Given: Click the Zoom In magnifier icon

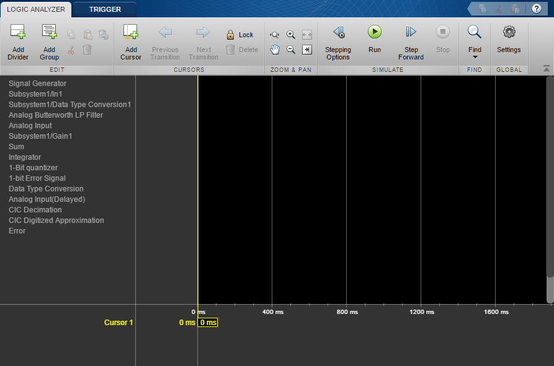Looking at the screenshot, I should tap(291, 35).
